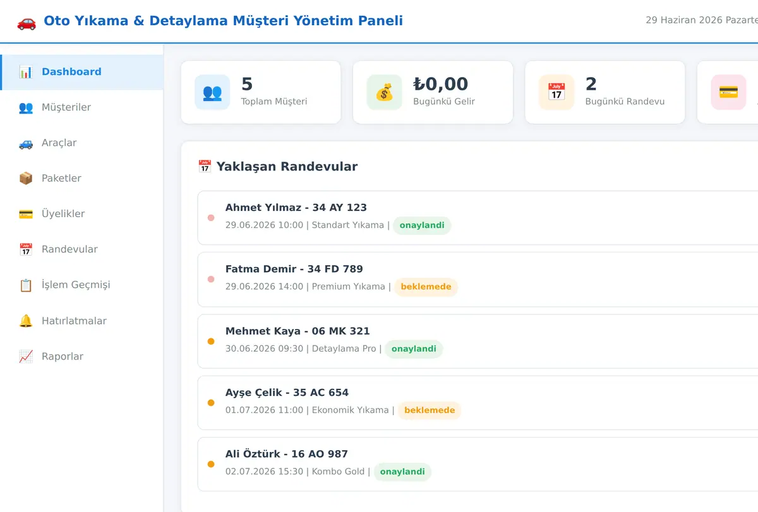Go to Hatırlatmalar
Image resolution: width=758 pixels, height=512 pixels.
[82, 321]
